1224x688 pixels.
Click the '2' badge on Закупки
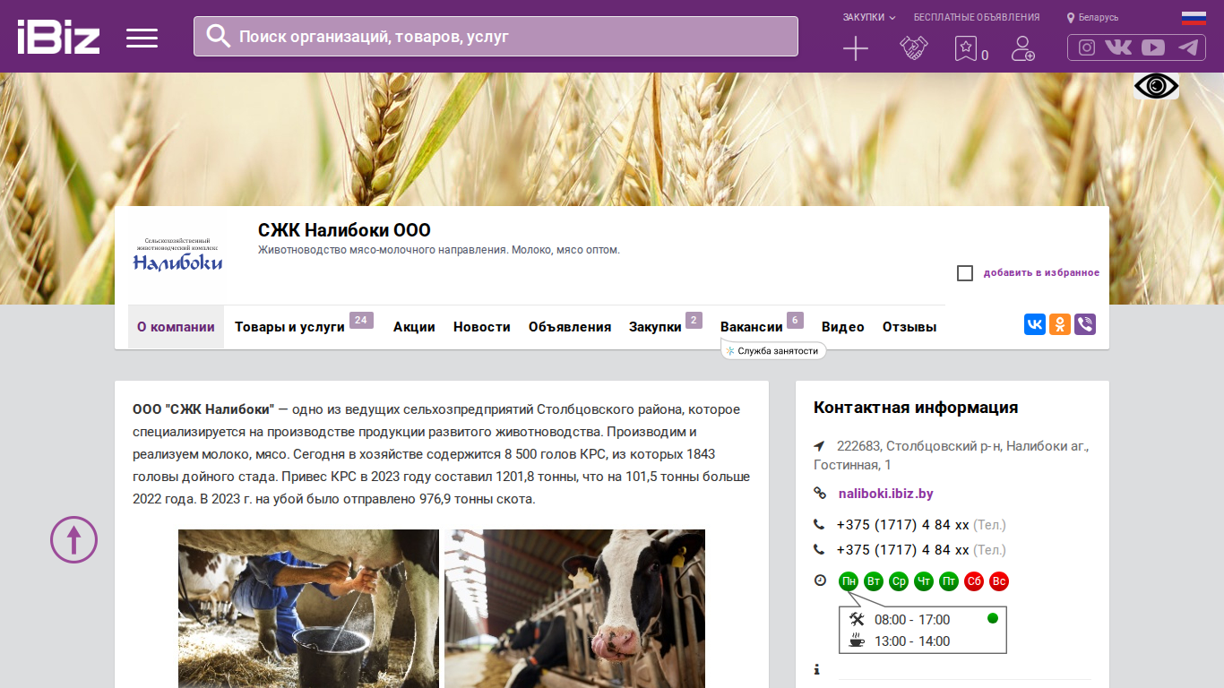(694, 320)
